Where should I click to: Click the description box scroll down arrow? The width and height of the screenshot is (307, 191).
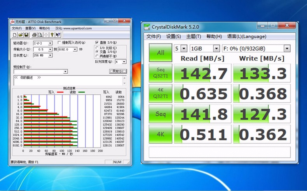pyautogui.click(x=124, y=83)
